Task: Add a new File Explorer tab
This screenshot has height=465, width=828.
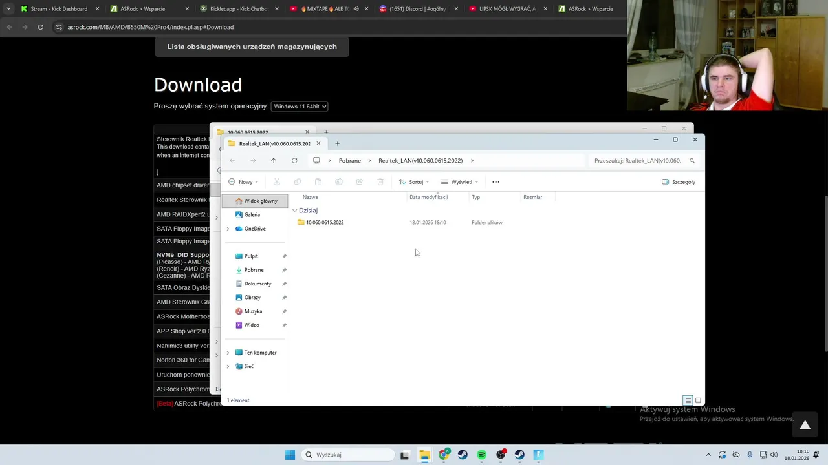Action: [x=337, y=143]
